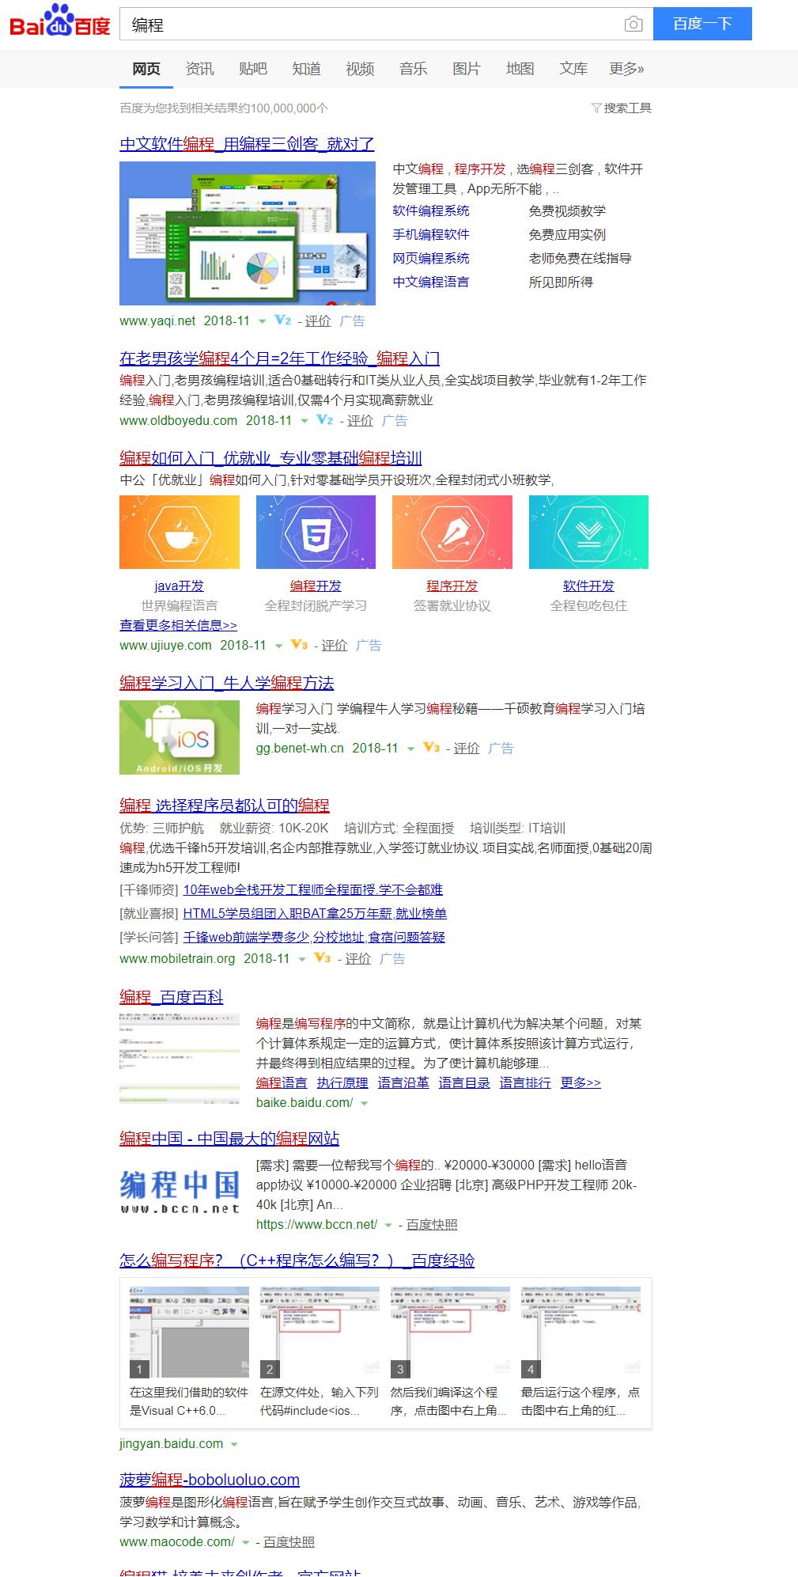Viewport: 798px width, 1577px height.
Task: Click the Baidu logo
Action: pos(60,21)
